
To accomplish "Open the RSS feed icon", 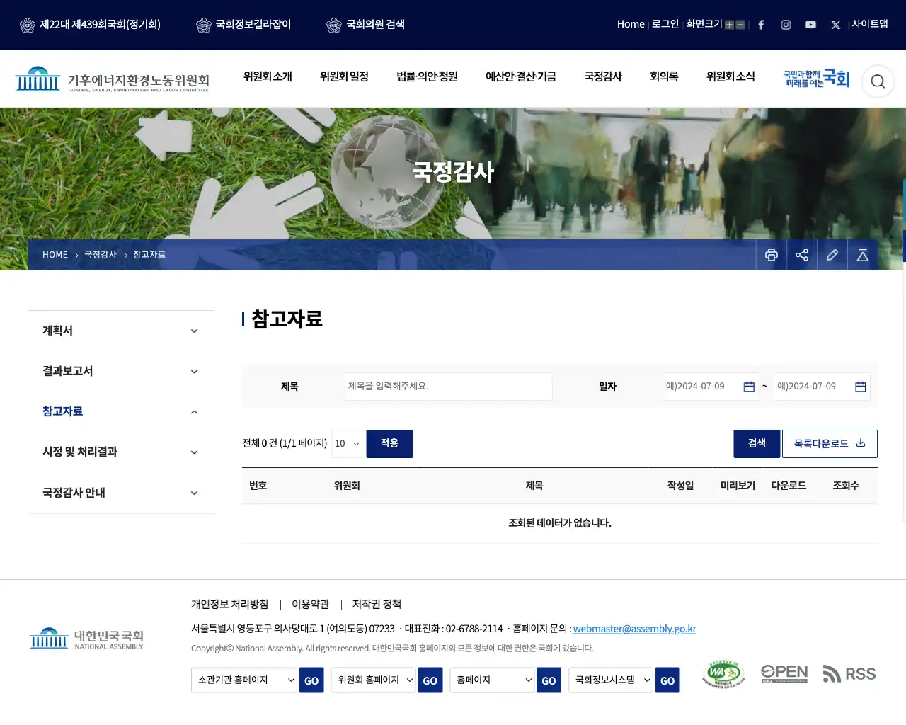I will (849, 674).
